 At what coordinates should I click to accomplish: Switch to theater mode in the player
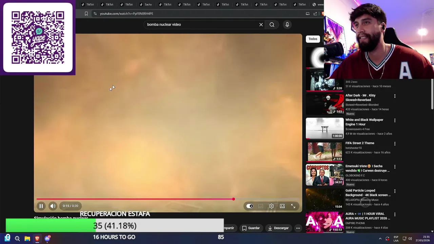tap(282, 206)
